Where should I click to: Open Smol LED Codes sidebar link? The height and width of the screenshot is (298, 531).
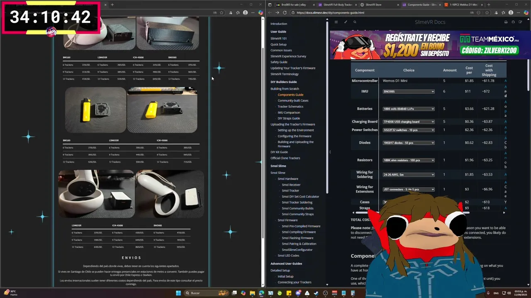pos(288,255)
